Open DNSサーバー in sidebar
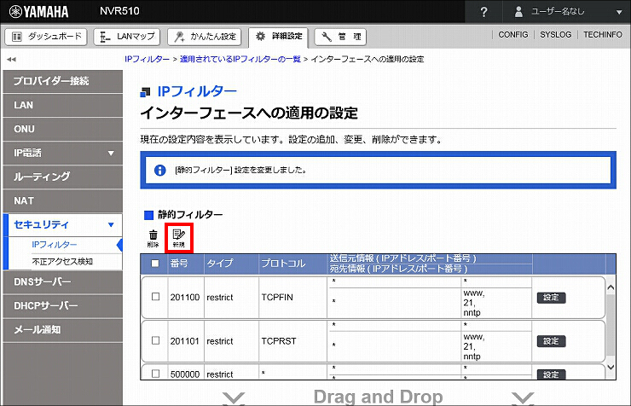631x406 pixels. (63, 282)
